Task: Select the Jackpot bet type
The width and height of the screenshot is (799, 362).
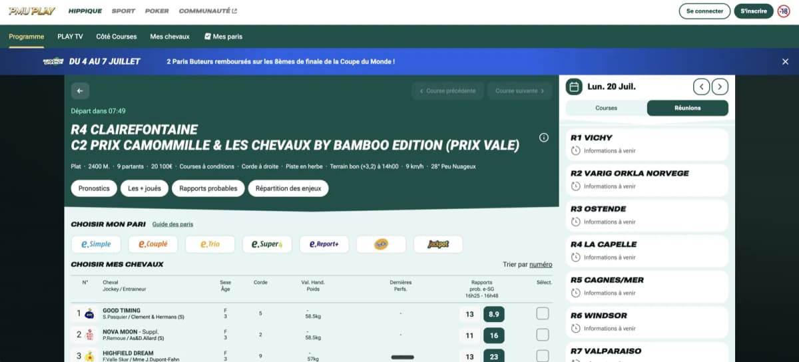Action: 438,244
